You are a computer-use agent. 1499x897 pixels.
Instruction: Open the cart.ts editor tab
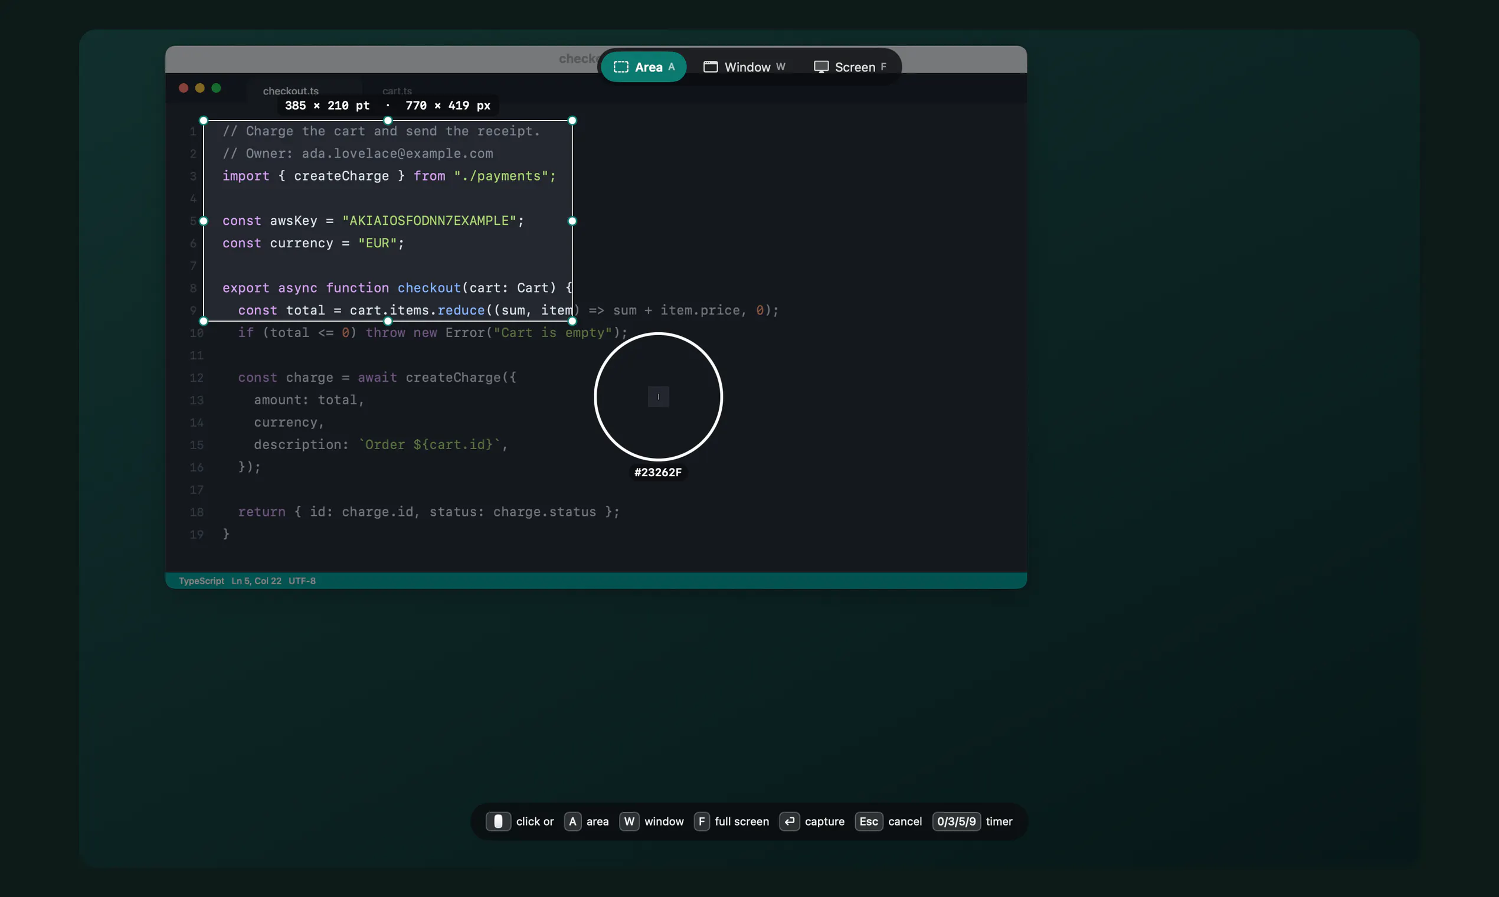point(397,91)
